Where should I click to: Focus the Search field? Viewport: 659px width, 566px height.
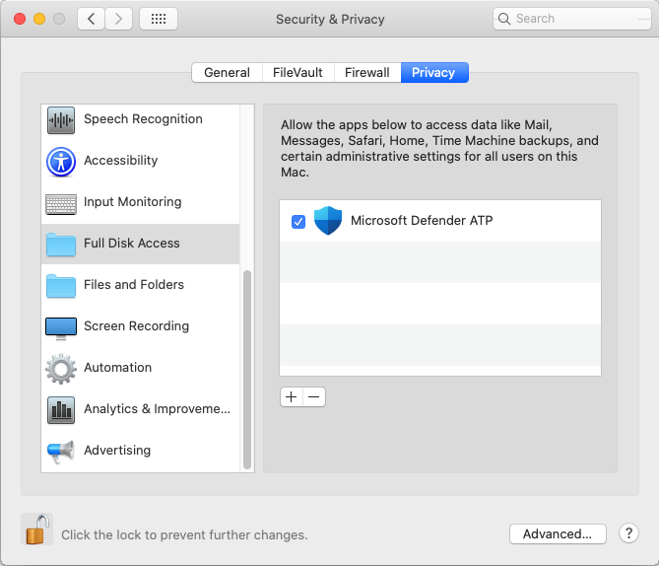pos(572,19)
